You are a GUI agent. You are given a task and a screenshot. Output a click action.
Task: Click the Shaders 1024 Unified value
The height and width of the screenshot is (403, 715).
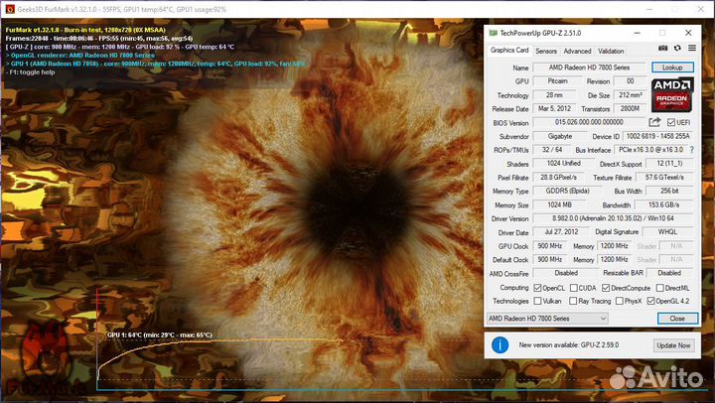click(x=564, y=163)
